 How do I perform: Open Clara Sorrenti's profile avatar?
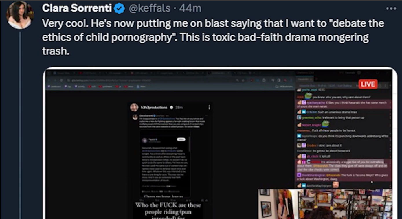click(x=20, y=15)
